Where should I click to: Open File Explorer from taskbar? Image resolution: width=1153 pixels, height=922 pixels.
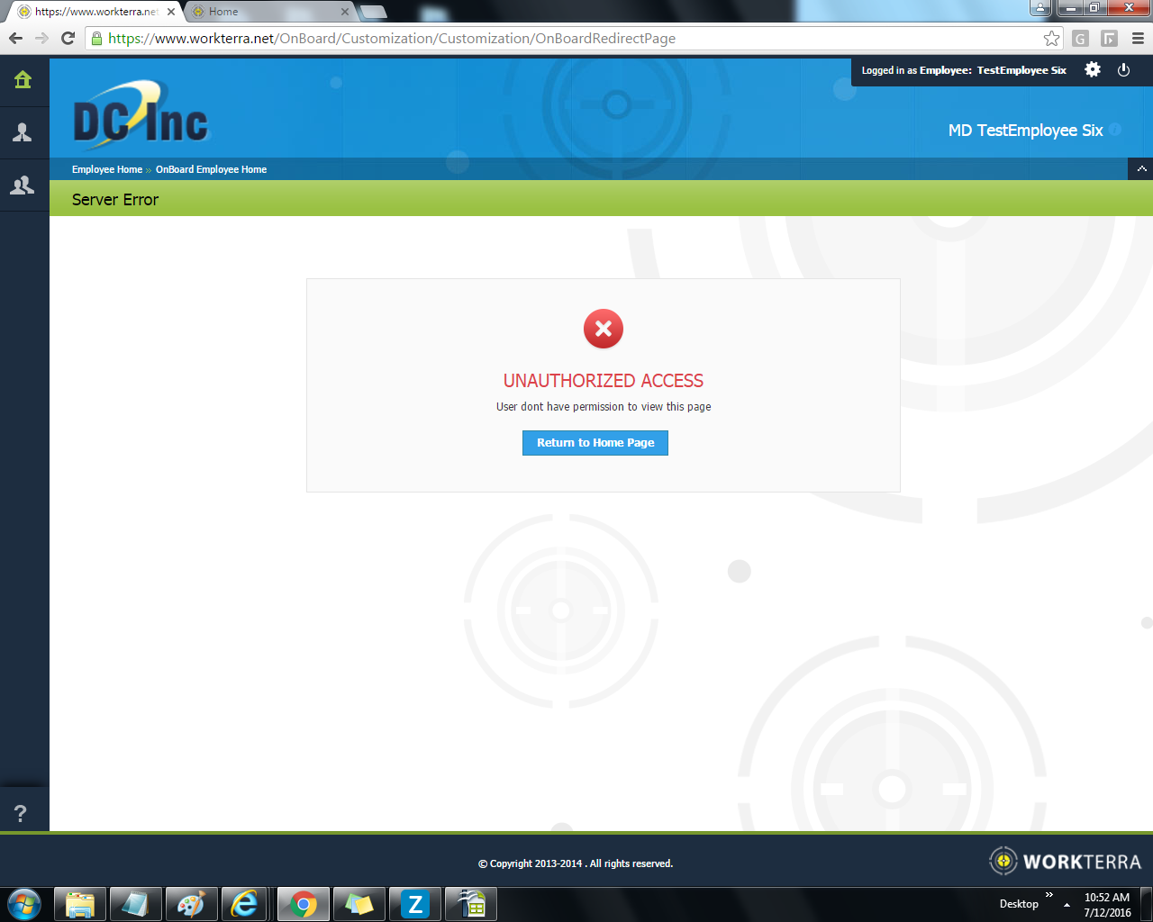click(x=80, y=904)
